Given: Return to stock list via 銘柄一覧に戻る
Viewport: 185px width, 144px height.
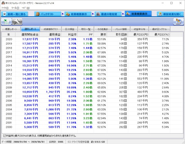Looking at the screenshot, I should point(14,14).
